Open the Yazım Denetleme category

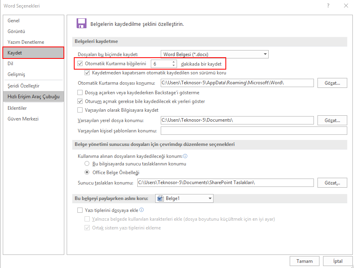26,42
